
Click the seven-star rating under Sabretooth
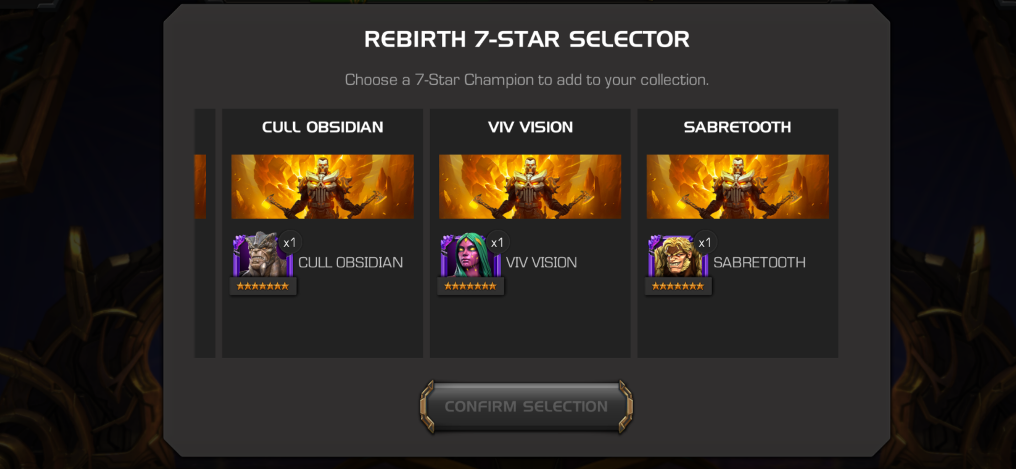tap(678, 286)
